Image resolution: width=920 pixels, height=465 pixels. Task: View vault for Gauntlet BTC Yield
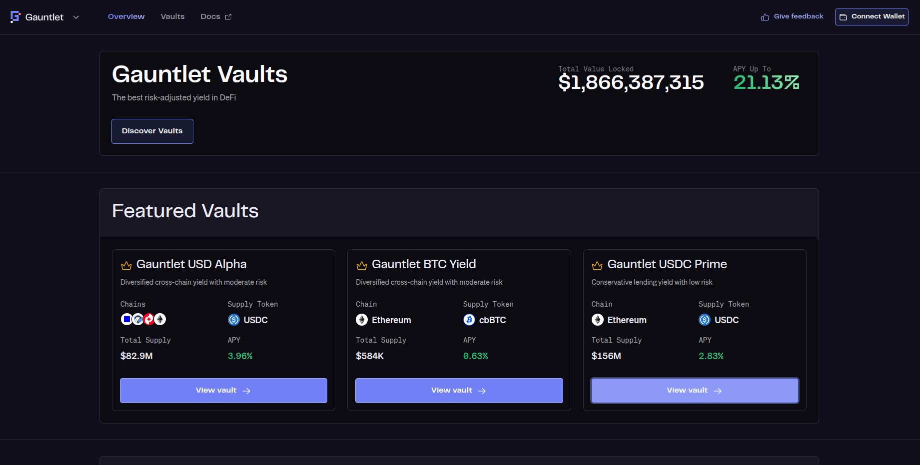click(x=459, y=391)
